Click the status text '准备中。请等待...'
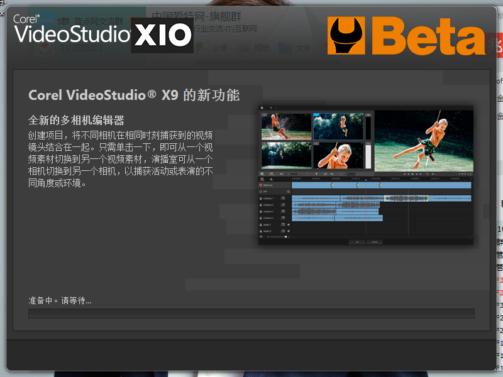 pos(60,300)
